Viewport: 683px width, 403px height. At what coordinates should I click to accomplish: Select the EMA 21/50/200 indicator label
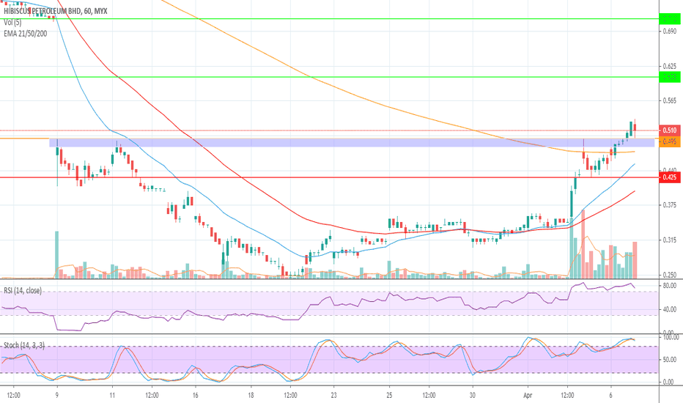[25, 34]
